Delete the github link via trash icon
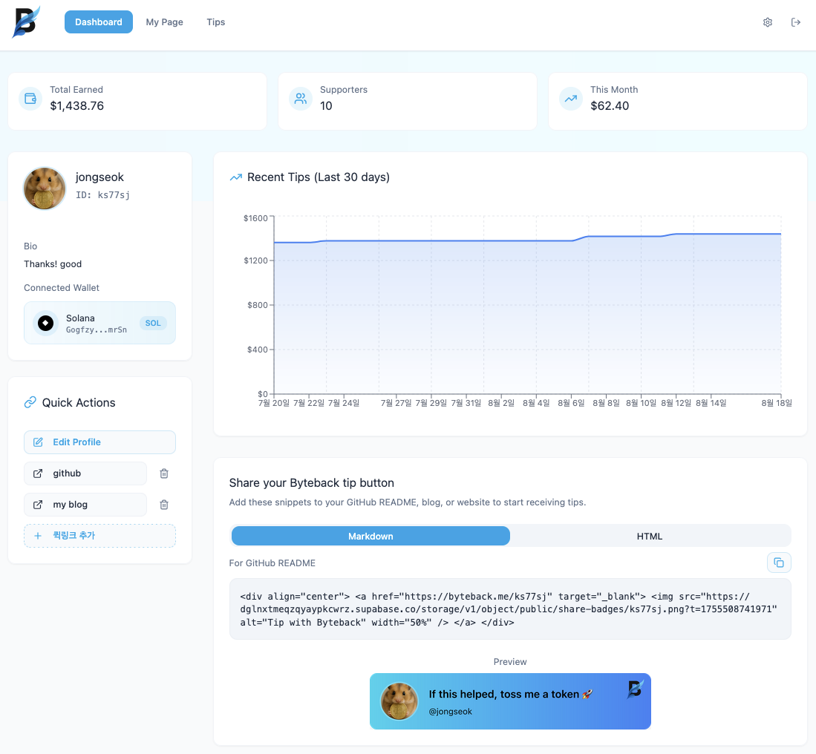 [x=164, y=473]
